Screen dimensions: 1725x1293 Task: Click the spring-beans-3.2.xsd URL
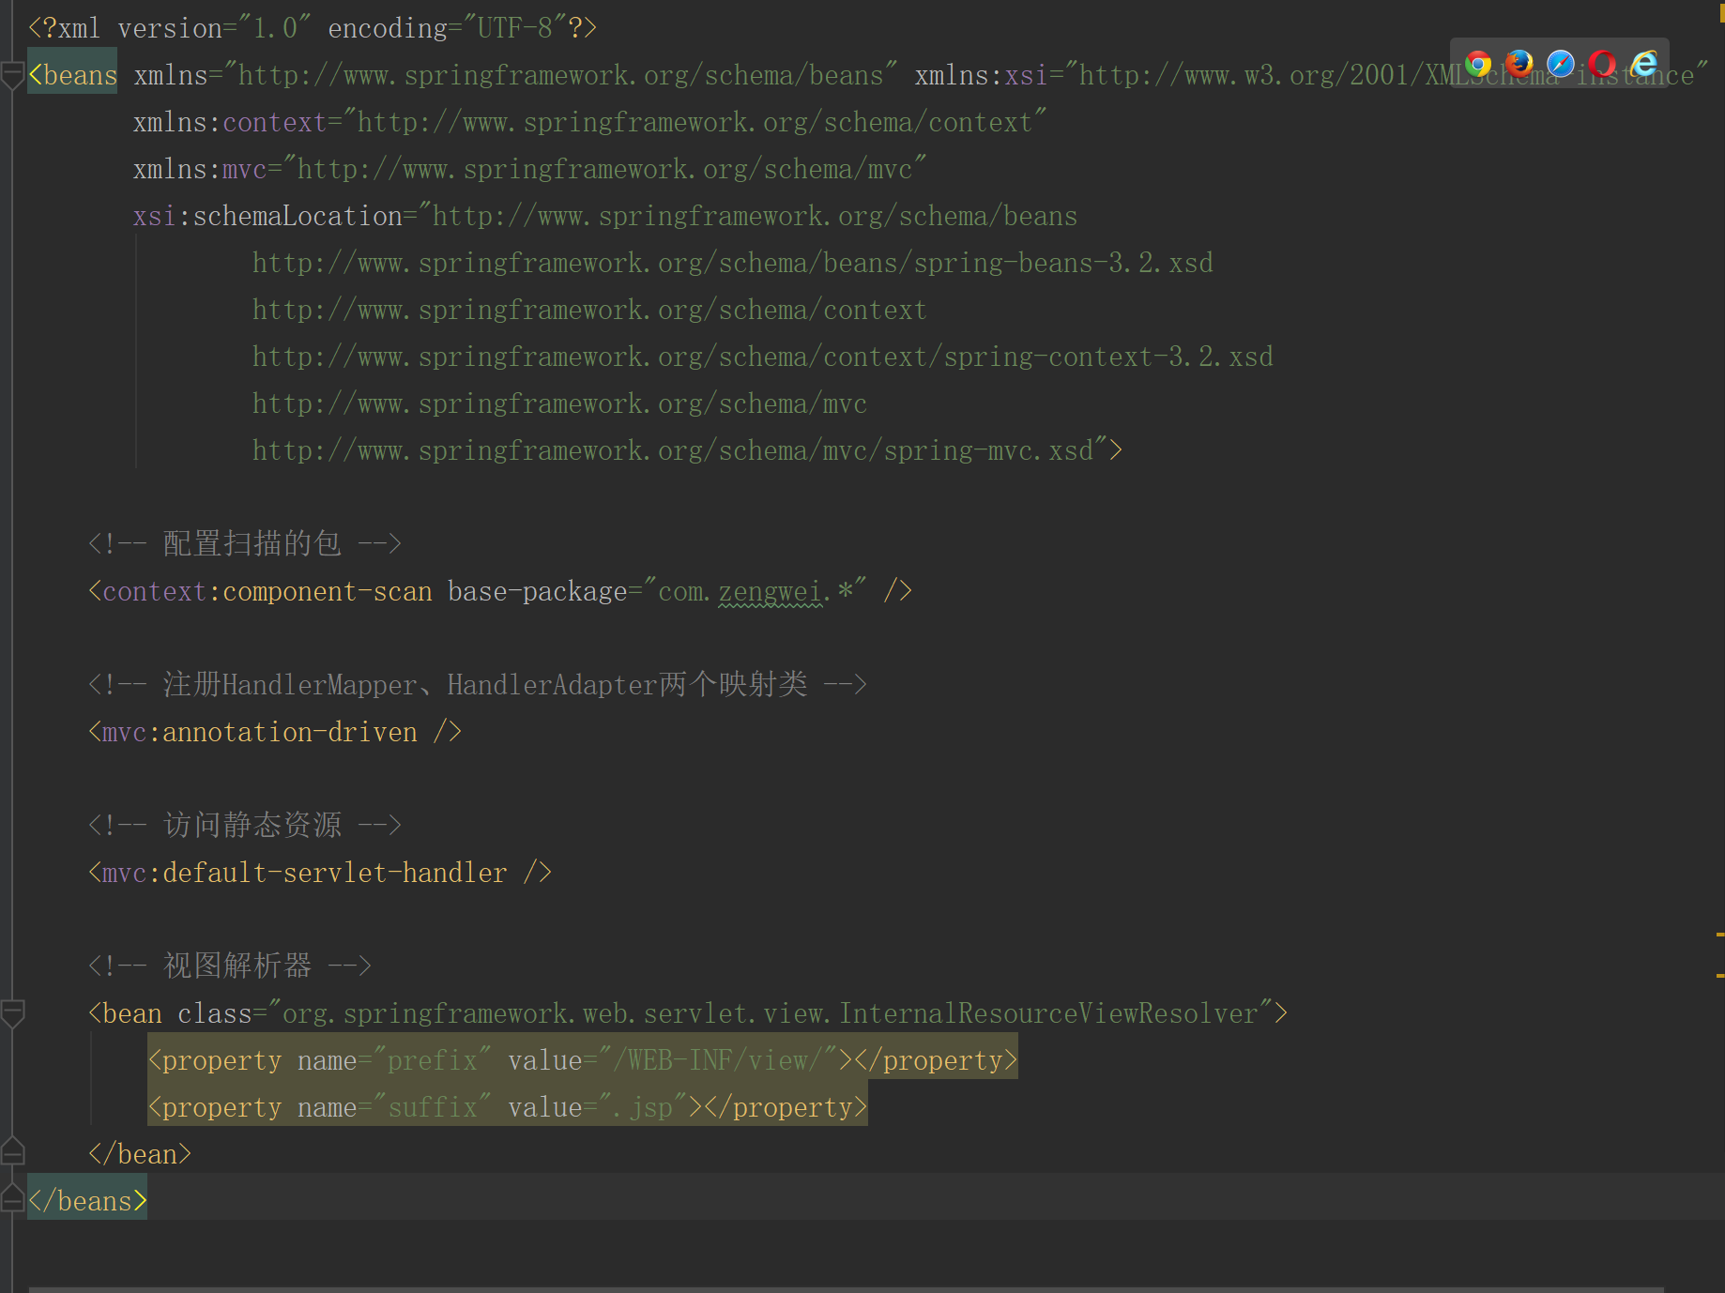(x=731, y=263)
